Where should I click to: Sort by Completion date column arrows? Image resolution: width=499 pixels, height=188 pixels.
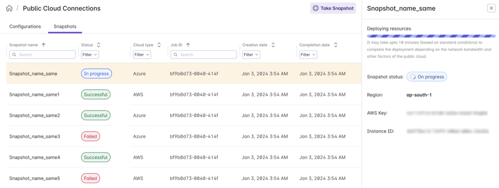tap(336, 45)
